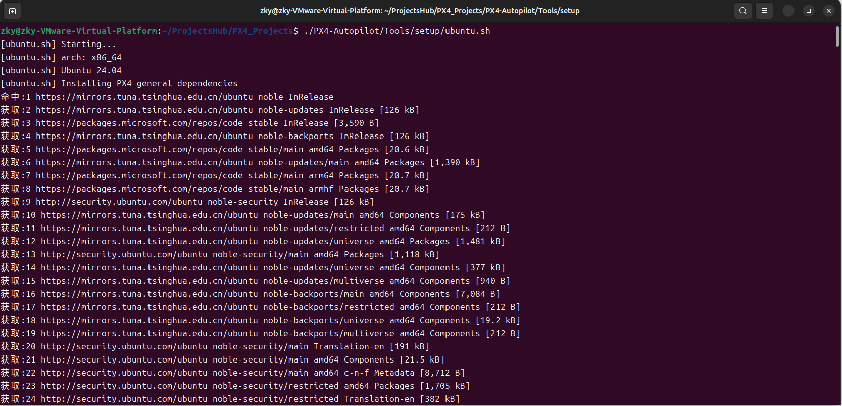The height and width of the screenshot is (406, 842).
Task: Click the 获取:15 noble-updates/multiverse Components line
Action: pos(256,281)
